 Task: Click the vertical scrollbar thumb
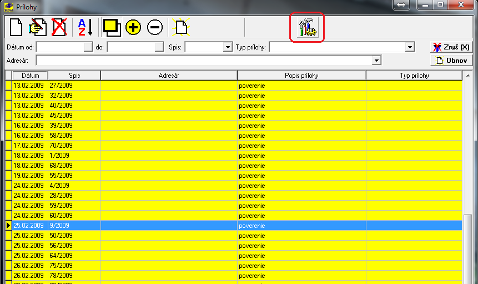click(468, 248)
